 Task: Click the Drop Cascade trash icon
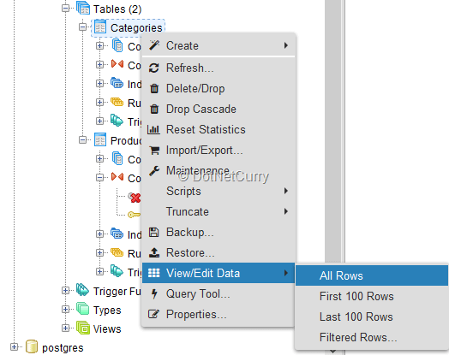coord(154,109)
